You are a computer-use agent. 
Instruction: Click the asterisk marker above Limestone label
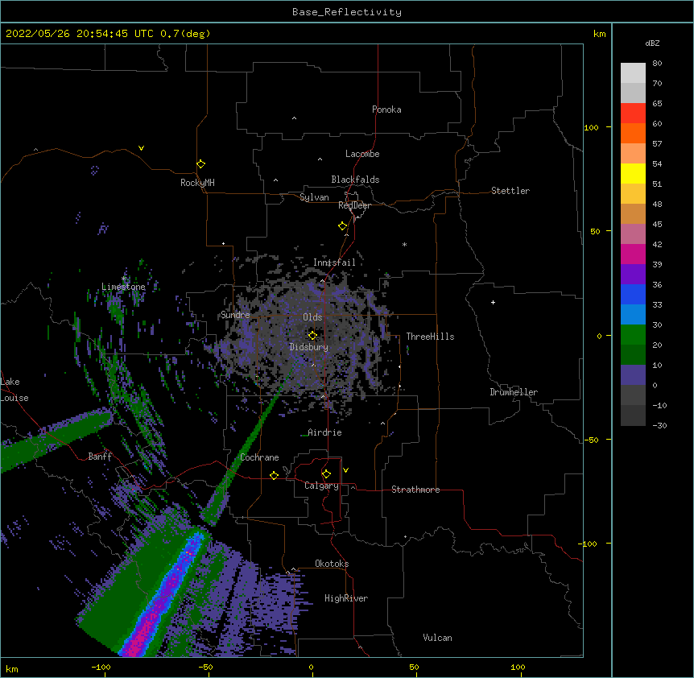click(x=123, y=279)
